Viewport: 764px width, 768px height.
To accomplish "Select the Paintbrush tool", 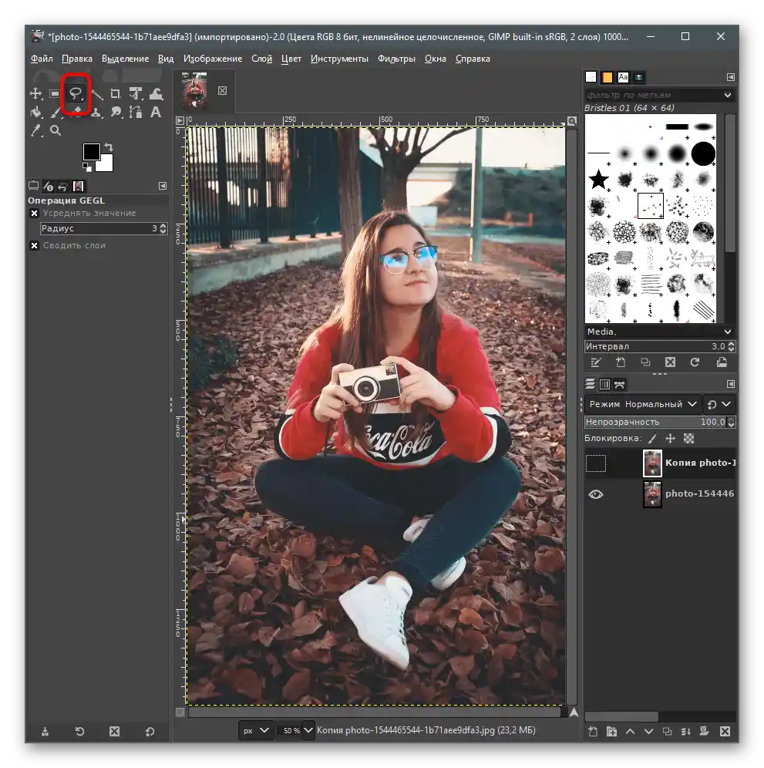I will [x=56, y=113].
